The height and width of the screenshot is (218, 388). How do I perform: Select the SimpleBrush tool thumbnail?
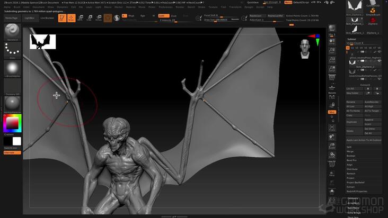click(x=373, y=11)
